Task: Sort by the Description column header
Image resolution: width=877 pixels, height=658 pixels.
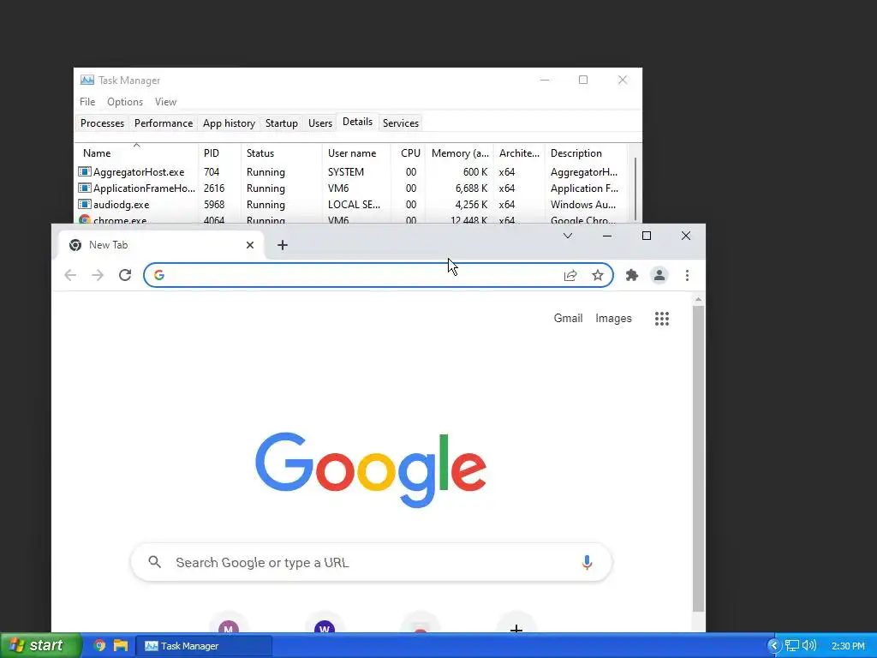Action: coord(586,153)
